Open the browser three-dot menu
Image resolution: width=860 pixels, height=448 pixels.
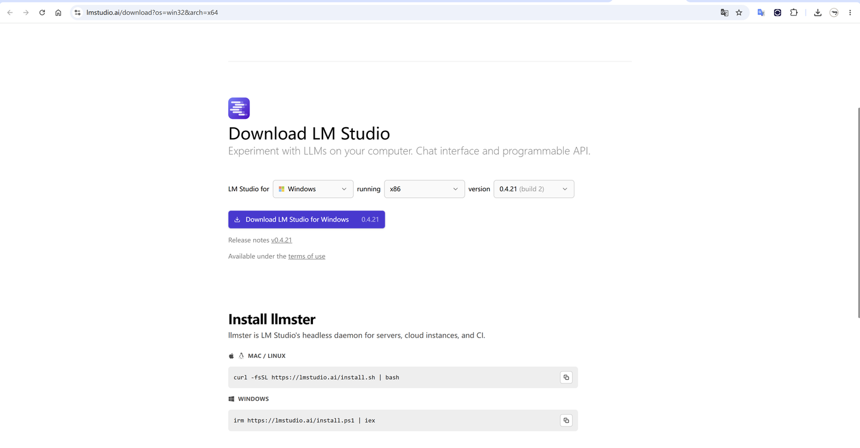coord(850,13)
